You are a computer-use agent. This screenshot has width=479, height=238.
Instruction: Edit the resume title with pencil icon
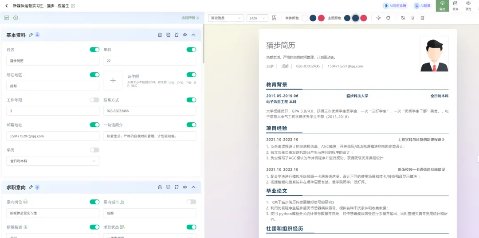73,6
